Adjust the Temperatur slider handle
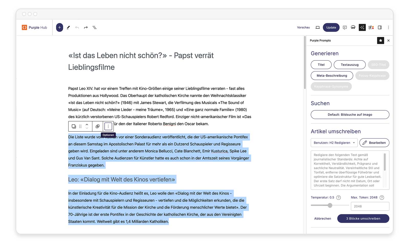The width and height of the screenshot is (409, 245). click(x=330, y=205)
